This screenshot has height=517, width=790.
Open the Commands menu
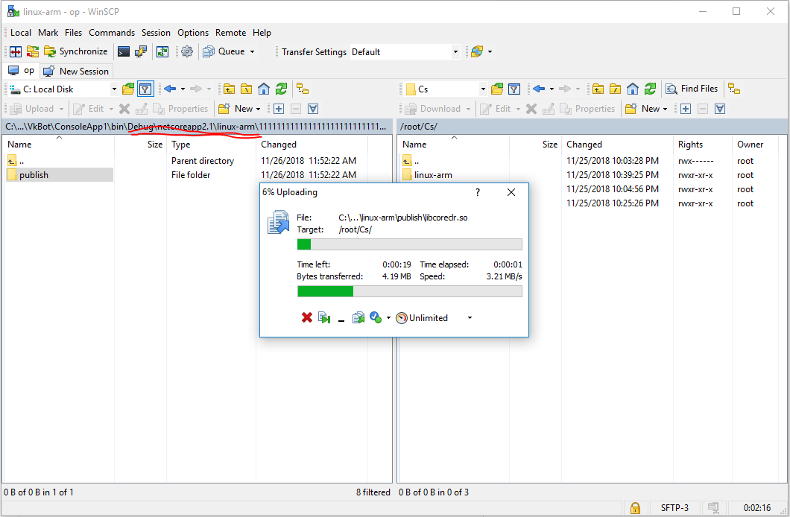click(112, 33)
